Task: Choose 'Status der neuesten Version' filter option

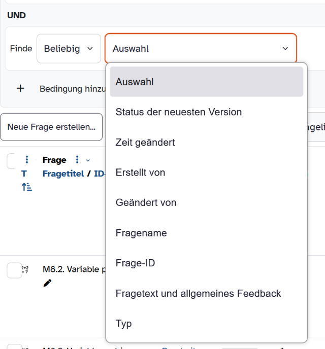Action: [x=179, y=112]
